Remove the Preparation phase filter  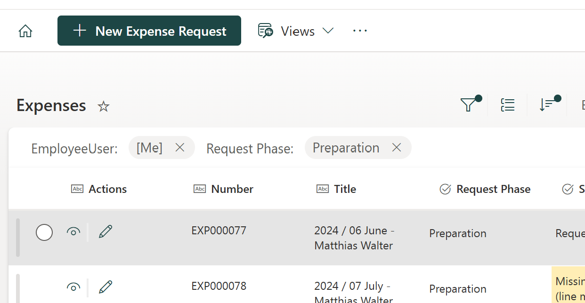coord(397,148)
